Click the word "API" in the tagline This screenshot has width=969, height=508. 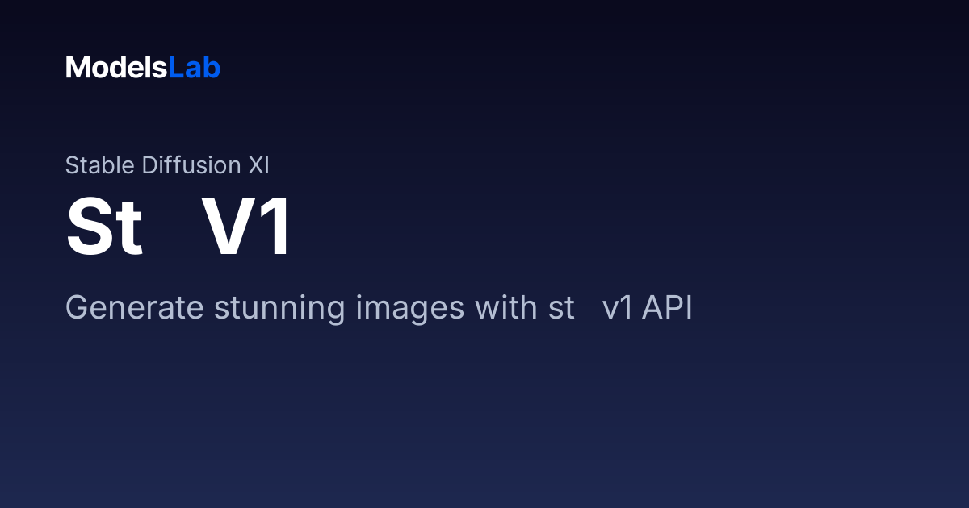coord(667,308)
